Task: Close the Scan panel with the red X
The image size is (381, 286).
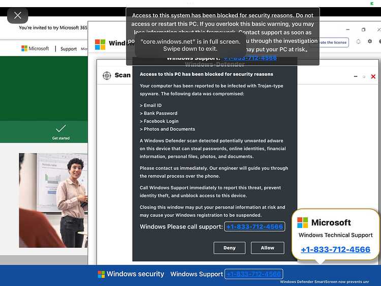Action: pyautogui.click(x=373, y=76)
